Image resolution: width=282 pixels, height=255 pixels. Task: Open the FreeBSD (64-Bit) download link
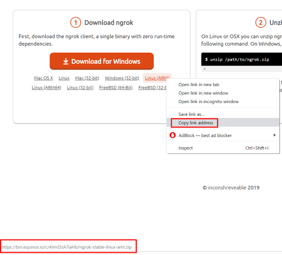[x=116, y=88]
